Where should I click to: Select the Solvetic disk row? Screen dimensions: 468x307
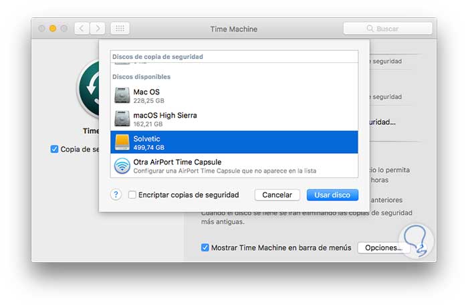(234, 142)
